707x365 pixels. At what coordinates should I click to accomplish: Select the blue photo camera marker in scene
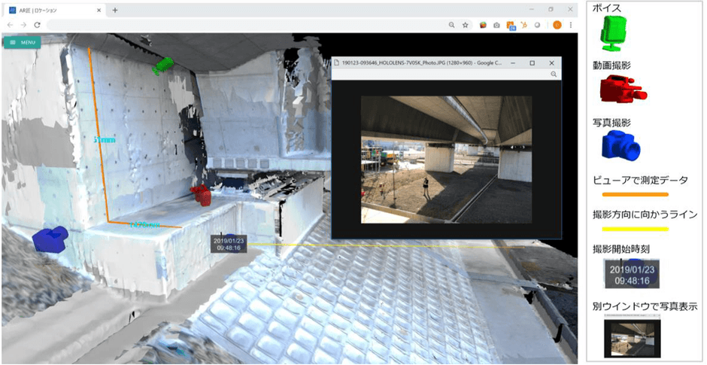[x=50, y=239]
